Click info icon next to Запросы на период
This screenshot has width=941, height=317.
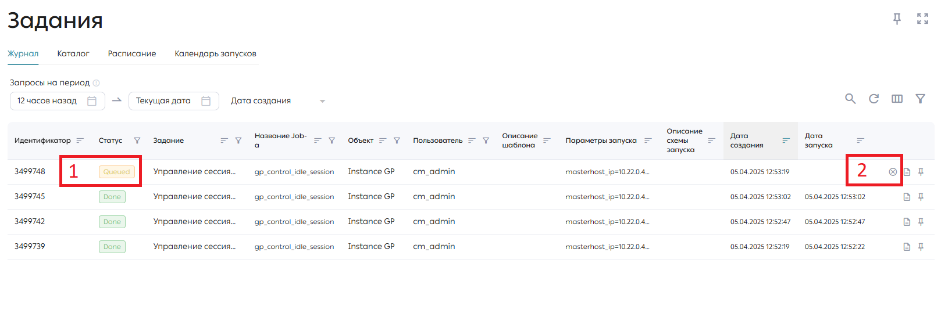[x=97, y=83]
